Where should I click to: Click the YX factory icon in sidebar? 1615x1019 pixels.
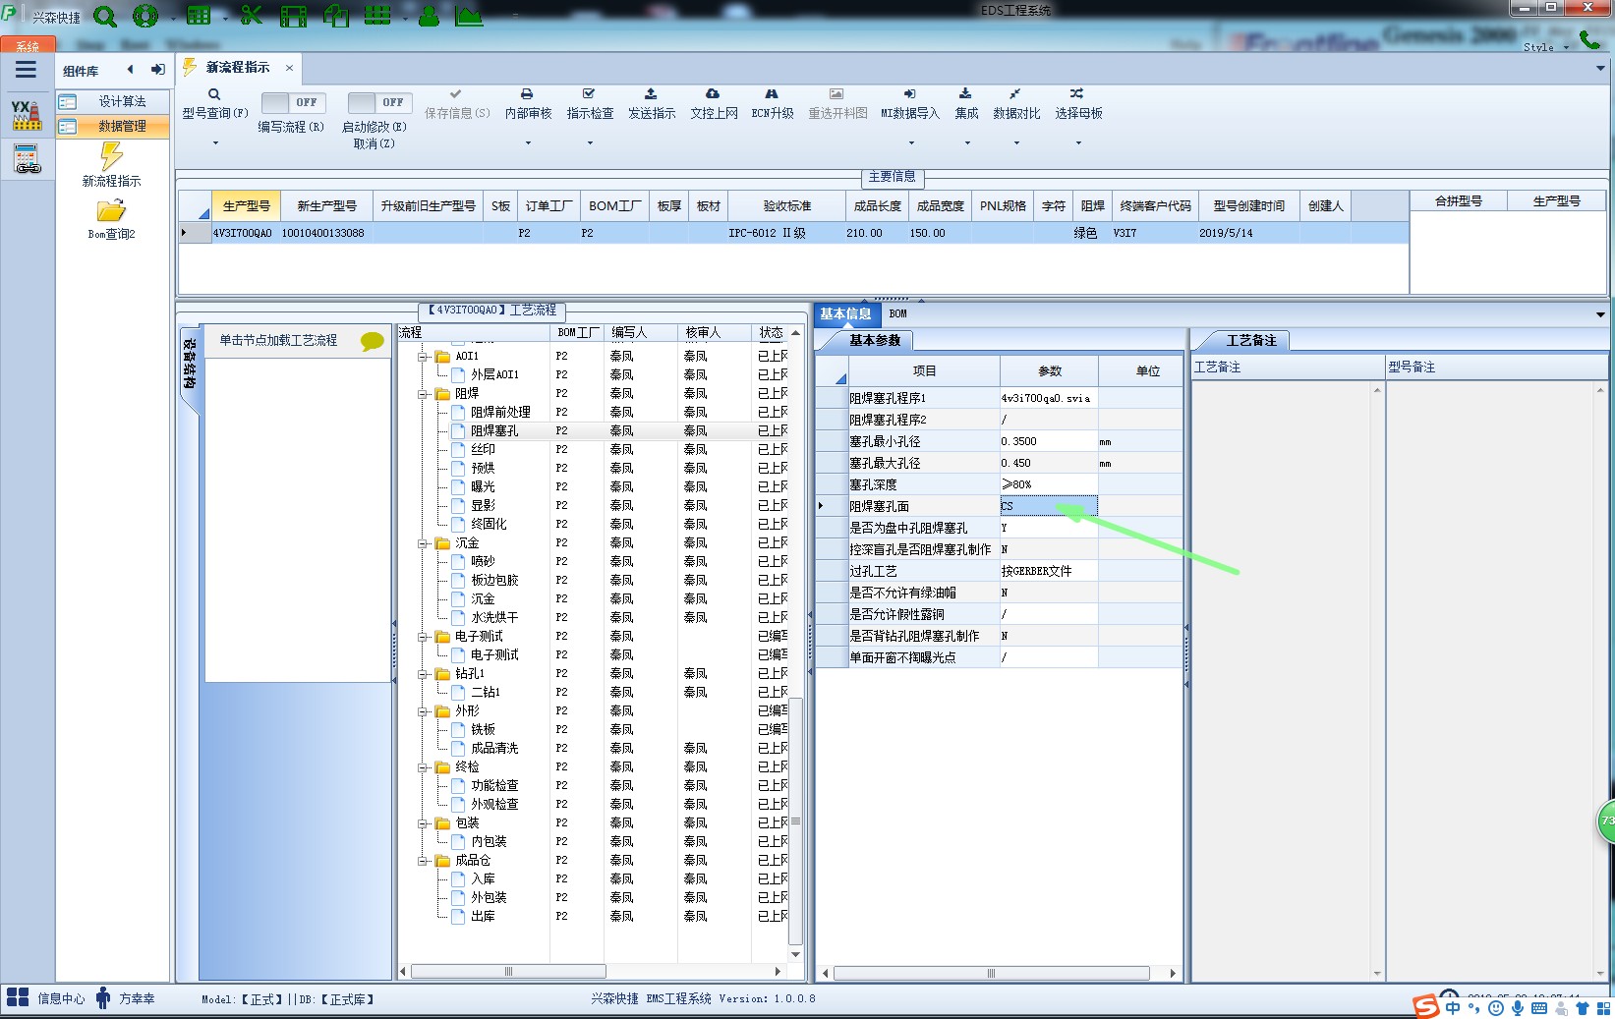pos(27,115)
